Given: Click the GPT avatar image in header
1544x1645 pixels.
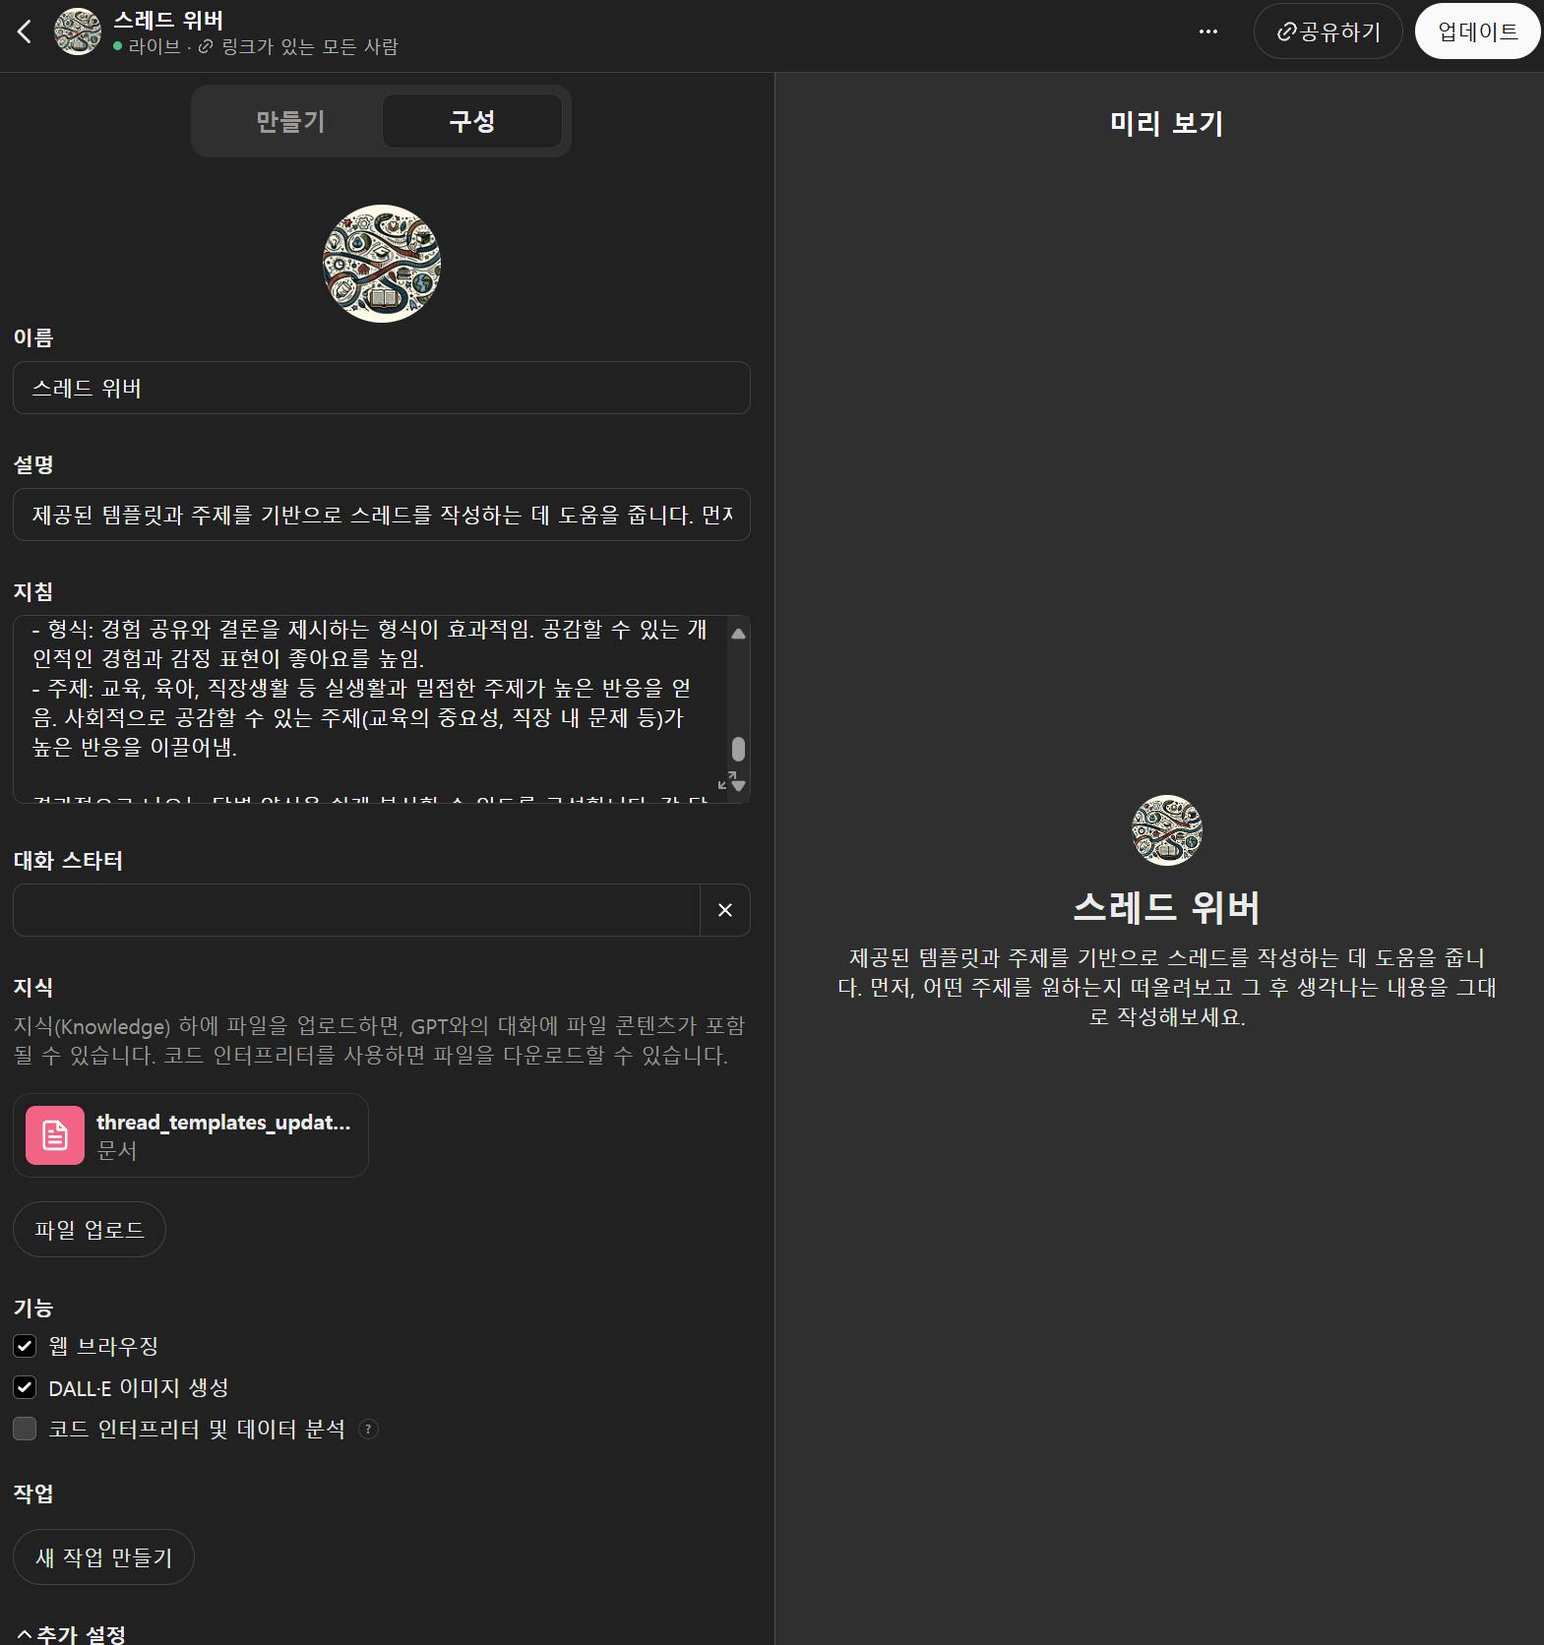Looking at the screenshot, I should pyautogui.click(x=78, y=31).
